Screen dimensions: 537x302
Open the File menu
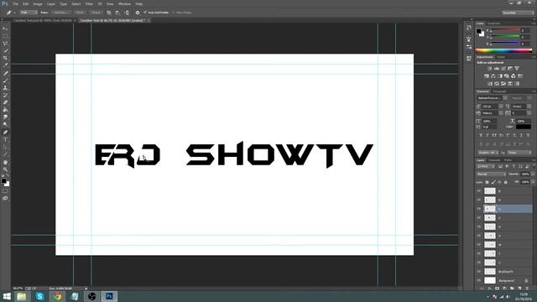point(16,4)
